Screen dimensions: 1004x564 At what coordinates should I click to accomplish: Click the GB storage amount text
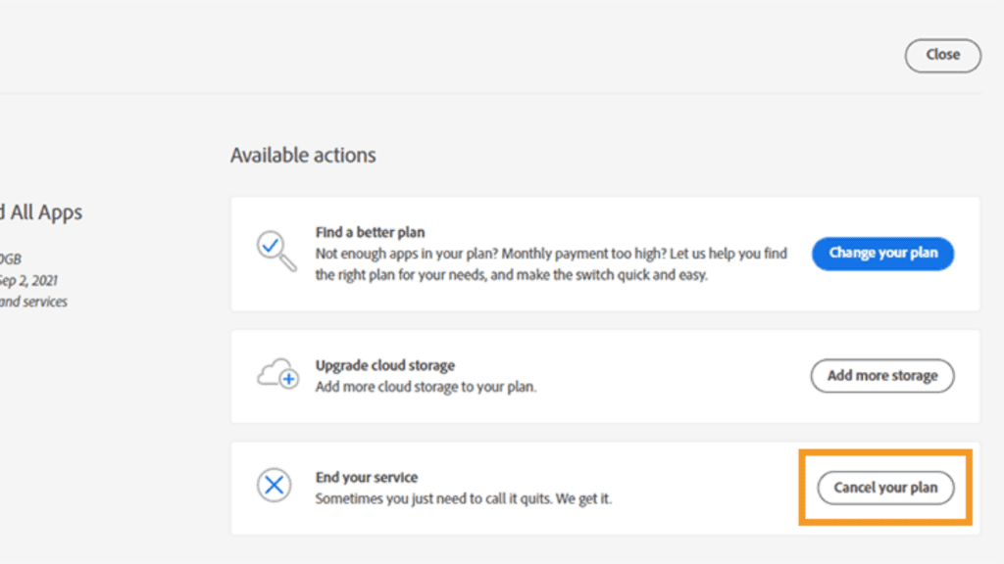click(x=11, y=259)
